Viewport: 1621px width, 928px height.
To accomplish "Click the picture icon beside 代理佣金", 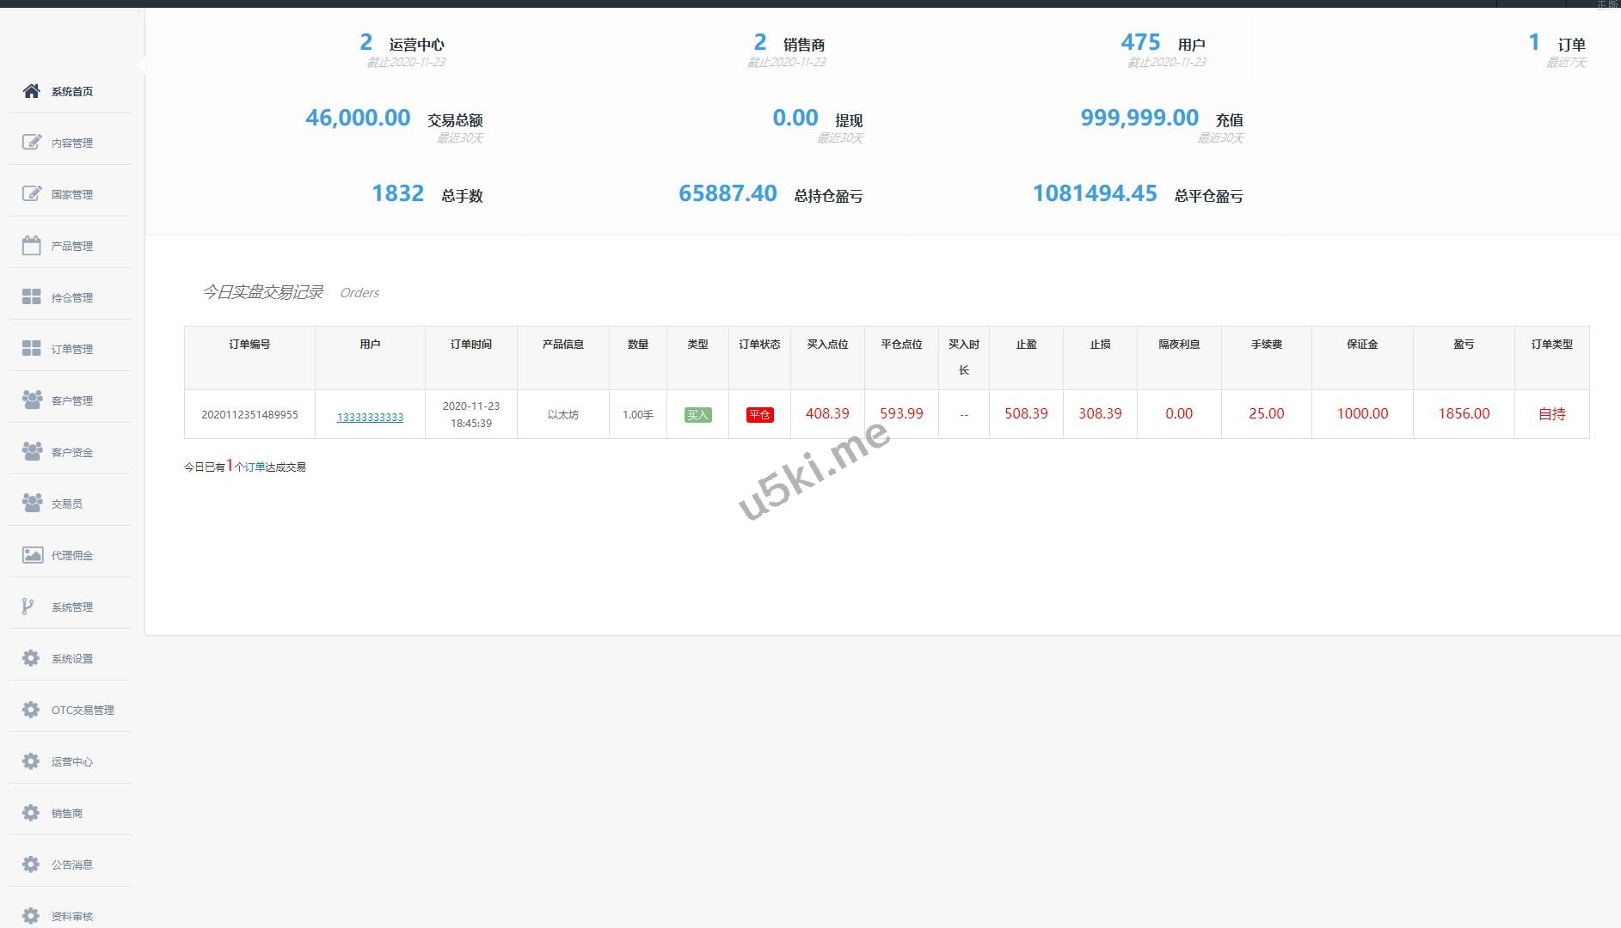I will tap(32, 555).
